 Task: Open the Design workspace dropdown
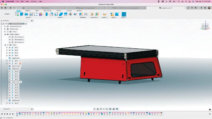click(8, 14)
